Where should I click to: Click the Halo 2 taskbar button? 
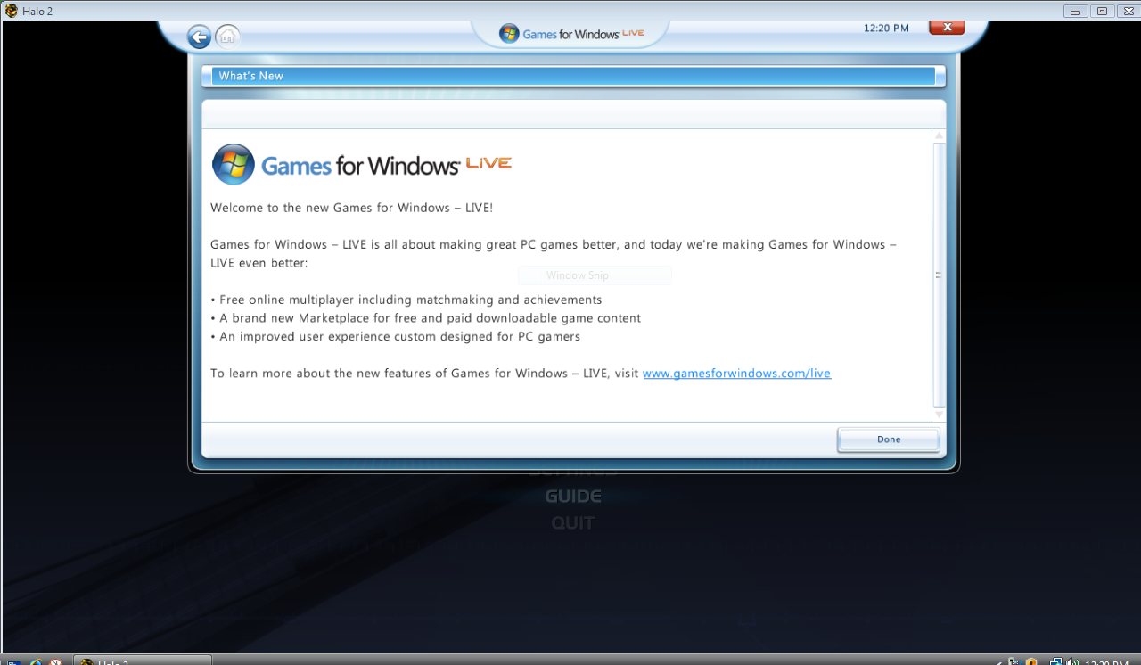pyautogui.click(x=143, y=660)
